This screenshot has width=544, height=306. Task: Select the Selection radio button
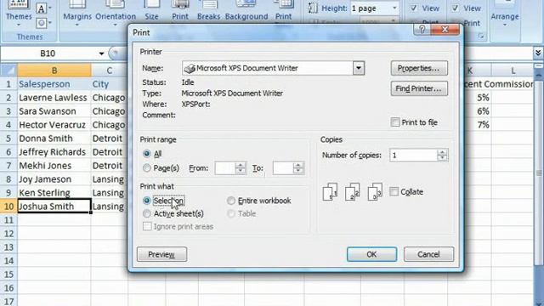pyautogui.click(x=147, y=201)
